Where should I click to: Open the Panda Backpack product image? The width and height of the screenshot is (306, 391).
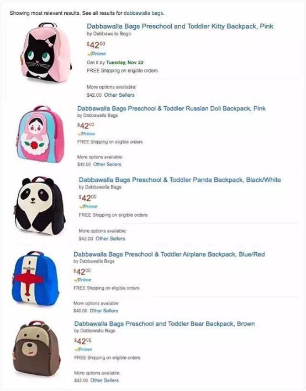[x=40, y=206]
